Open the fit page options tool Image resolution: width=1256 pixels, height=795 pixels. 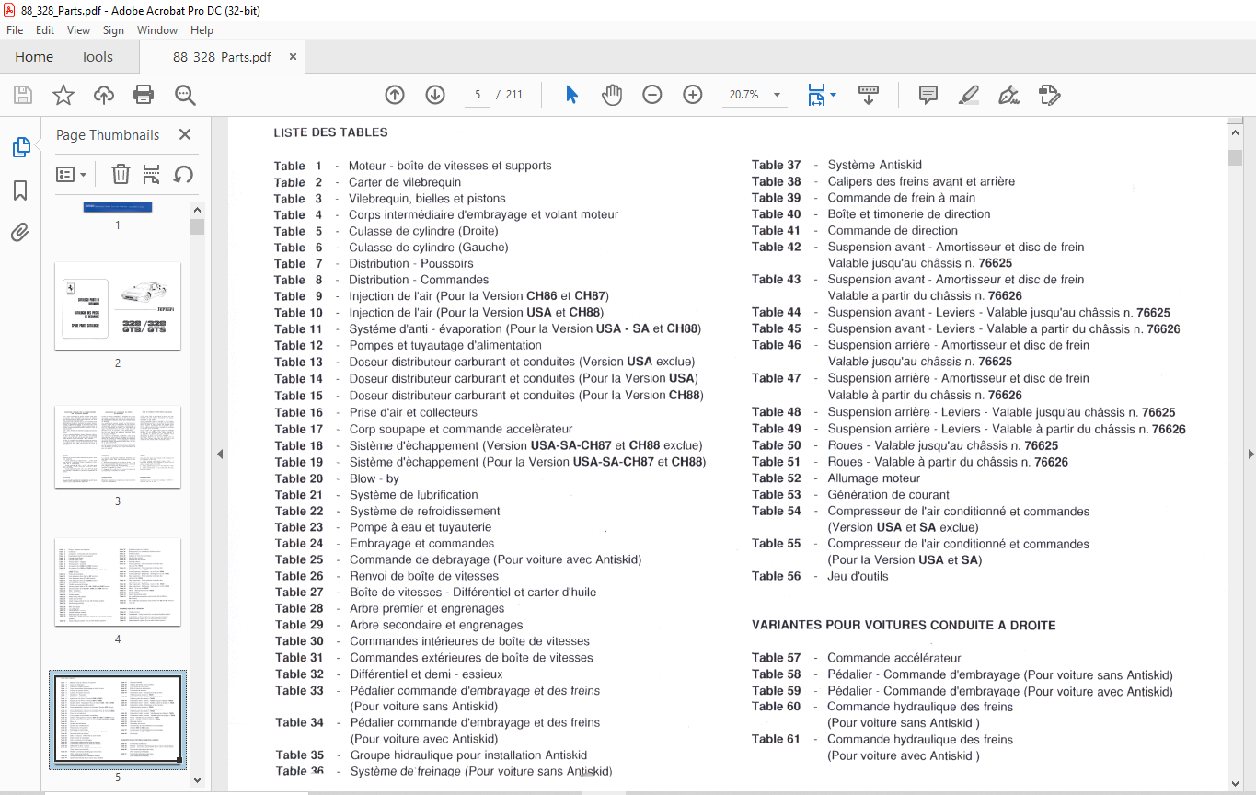816,95
